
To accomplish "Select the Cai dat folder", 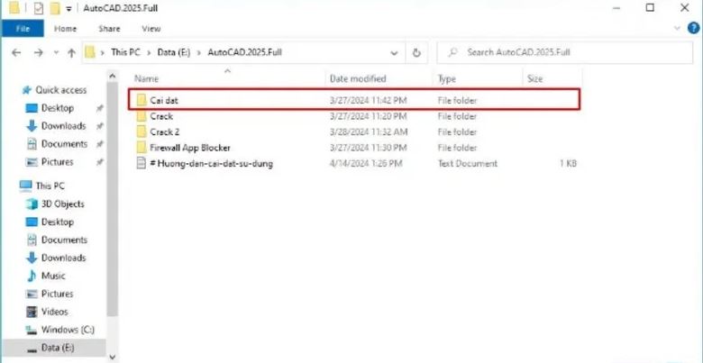I will [354, 99].
